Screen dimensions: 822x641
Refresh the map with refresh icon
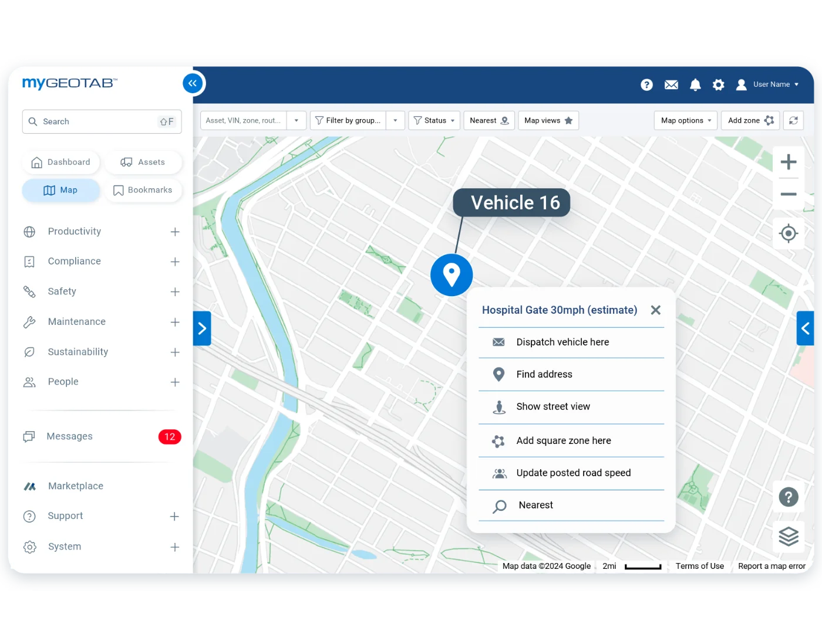(793, 120)
